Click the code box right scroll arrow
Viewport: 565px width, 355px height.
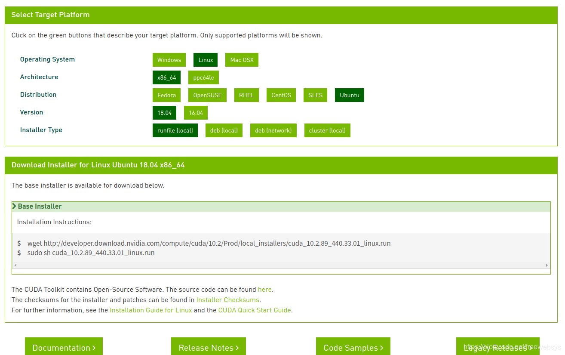pyautogui.click(x=547, y=265)
